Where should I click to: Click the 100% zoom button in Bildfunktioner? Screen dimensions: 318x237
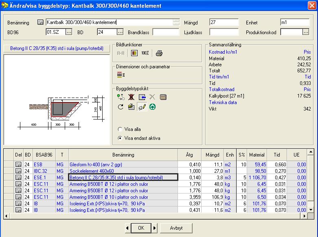pos(145,53)
